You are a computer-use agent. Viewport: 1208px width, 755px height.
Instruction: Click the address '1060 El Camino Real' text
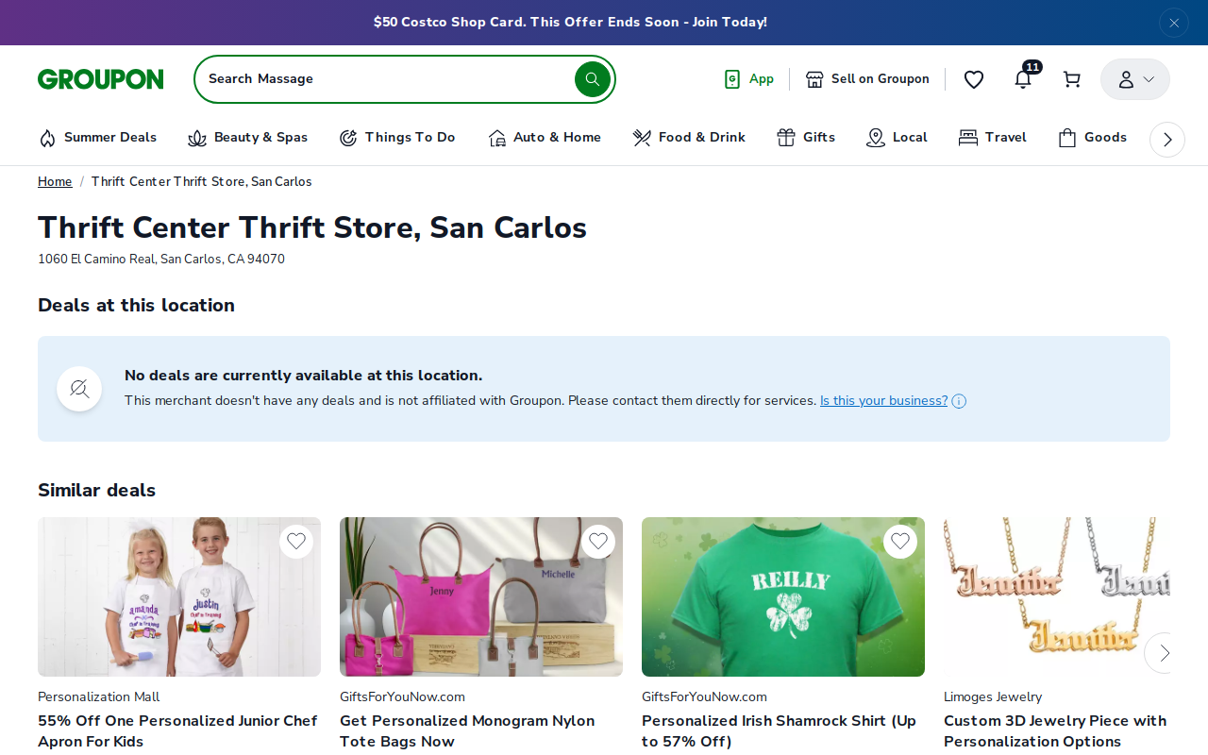coord(161,259)
